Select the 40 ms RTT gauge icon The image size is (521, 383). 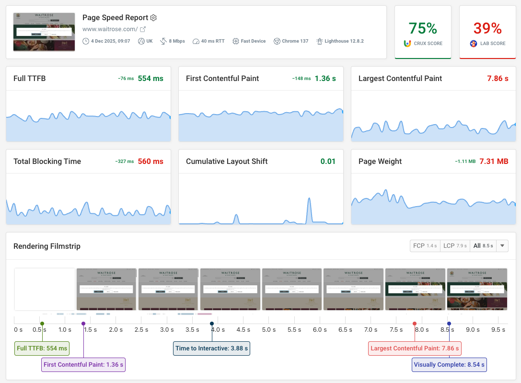(x=196, y=41)
